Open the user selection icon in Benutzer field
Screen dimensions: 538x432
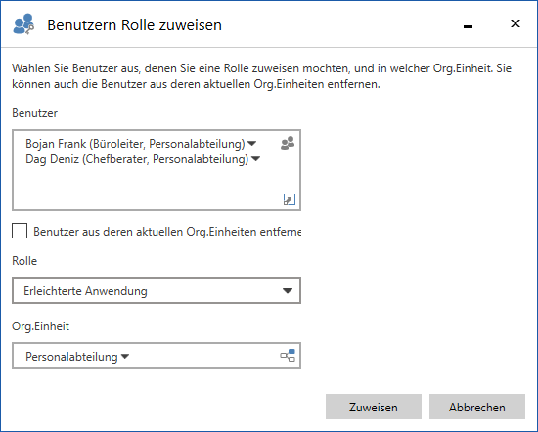point(288,143)
